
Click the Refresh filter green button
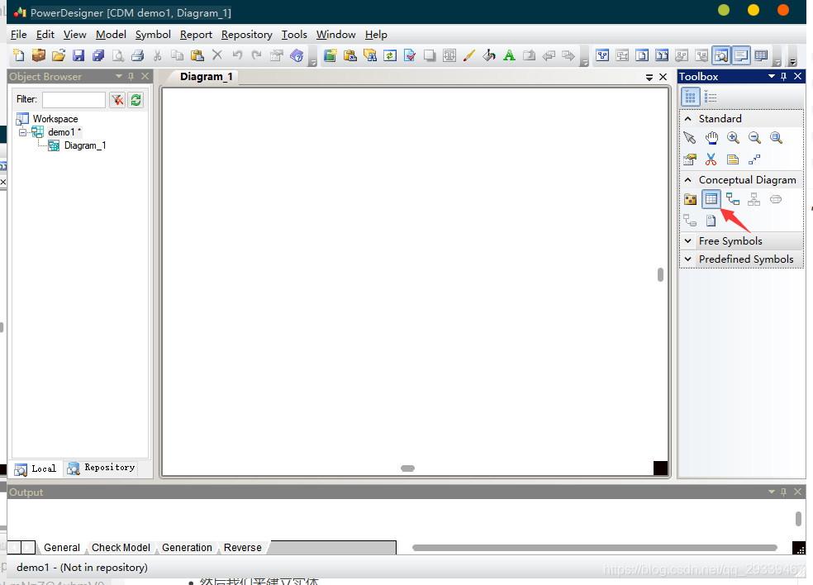tap(135, 100)
